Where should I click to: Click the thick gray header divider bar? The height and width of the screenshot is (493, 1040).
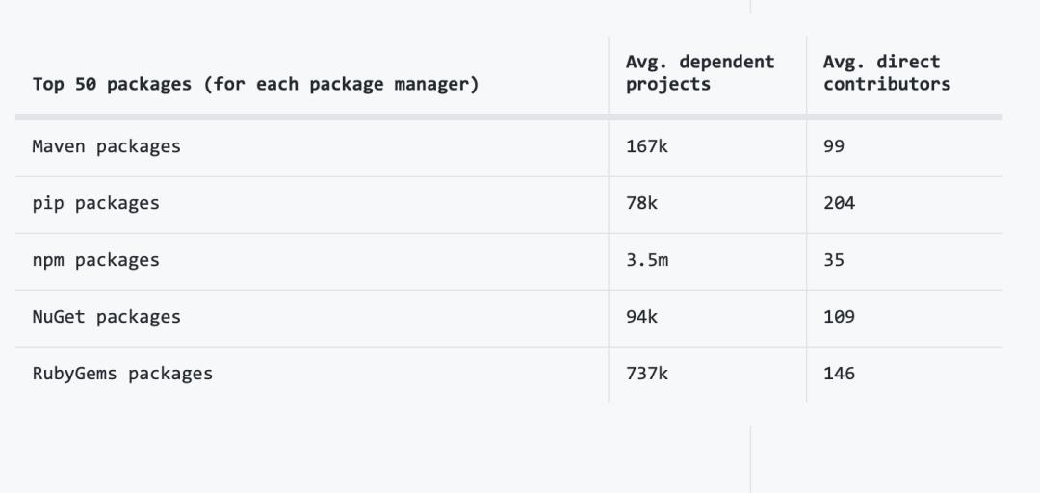[x=508, y=117]
